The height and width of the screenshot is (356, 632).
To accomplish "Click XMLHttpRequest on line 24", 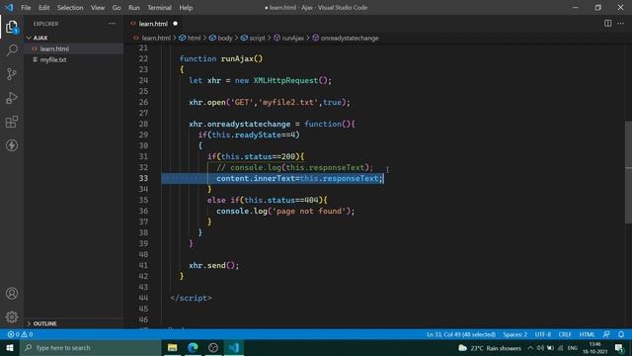I will pos(285,81).
